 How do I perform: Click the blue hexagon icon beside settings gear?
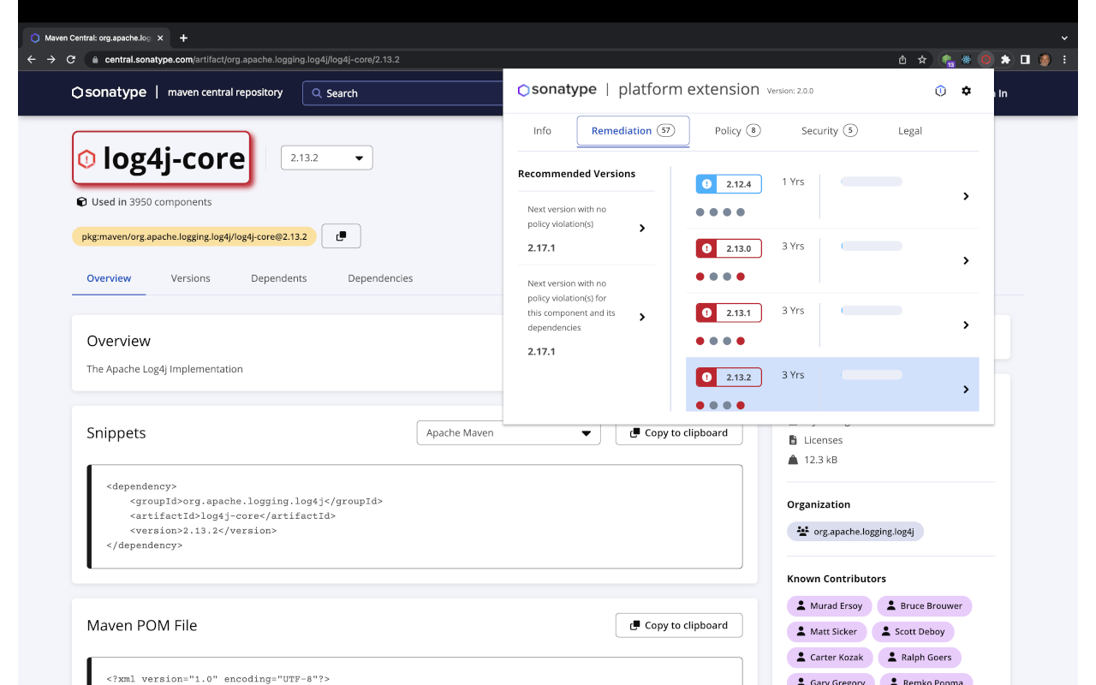point(940,91)
